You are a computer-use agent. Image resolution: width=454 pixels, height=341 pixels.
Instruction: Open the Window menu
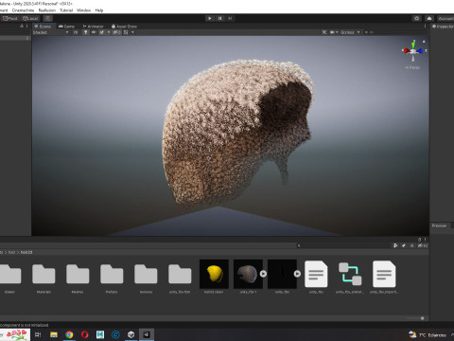click(83, 10)
